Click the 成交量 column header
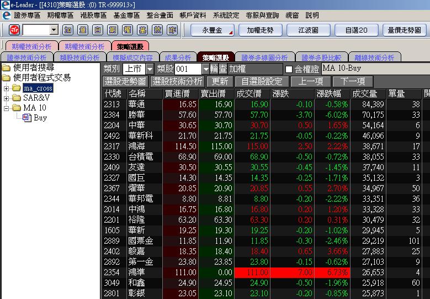 368,93
